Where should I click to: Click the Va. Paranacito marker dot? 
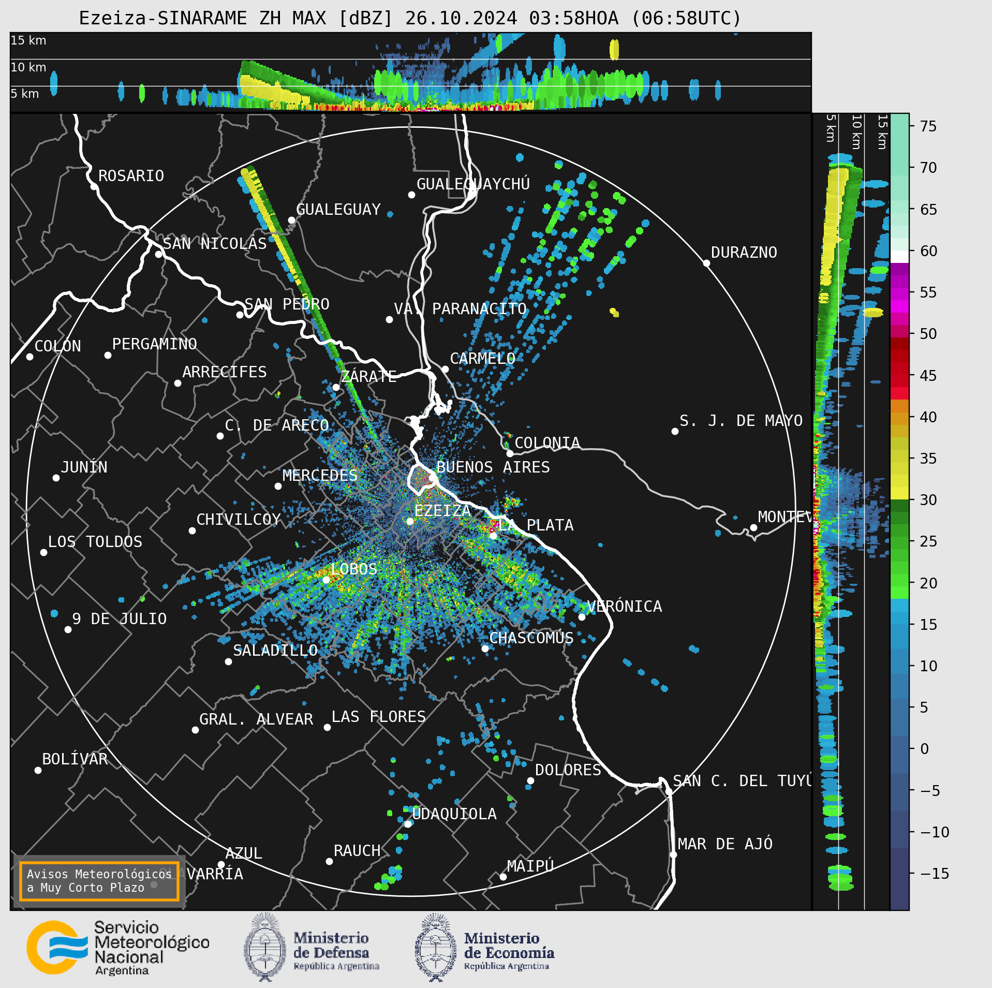coord(389,320)
